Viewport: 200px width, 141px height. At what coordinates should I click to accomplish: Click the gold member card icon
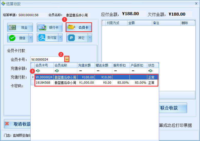tap(71, 27)
